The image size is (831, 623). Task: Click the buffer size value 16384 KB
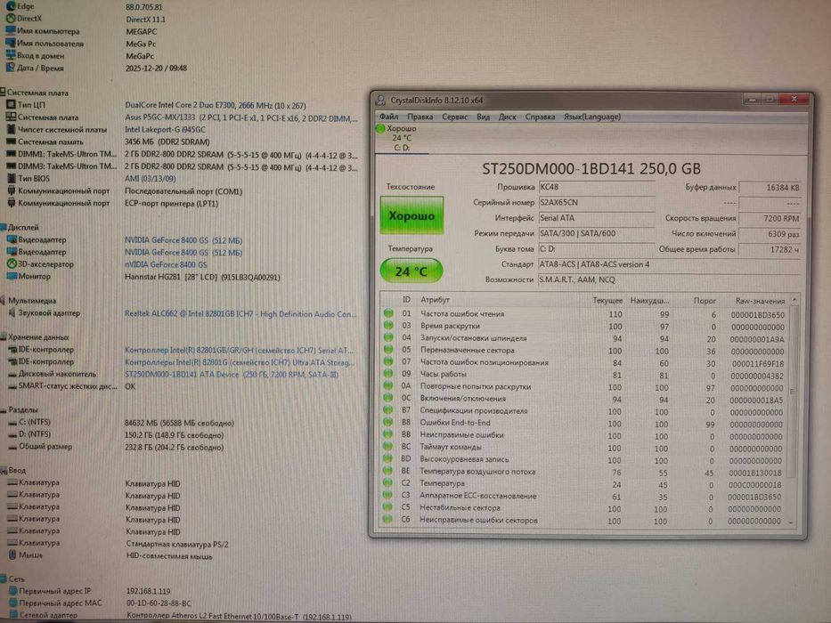pyautogui.click(x=770, y=188)
